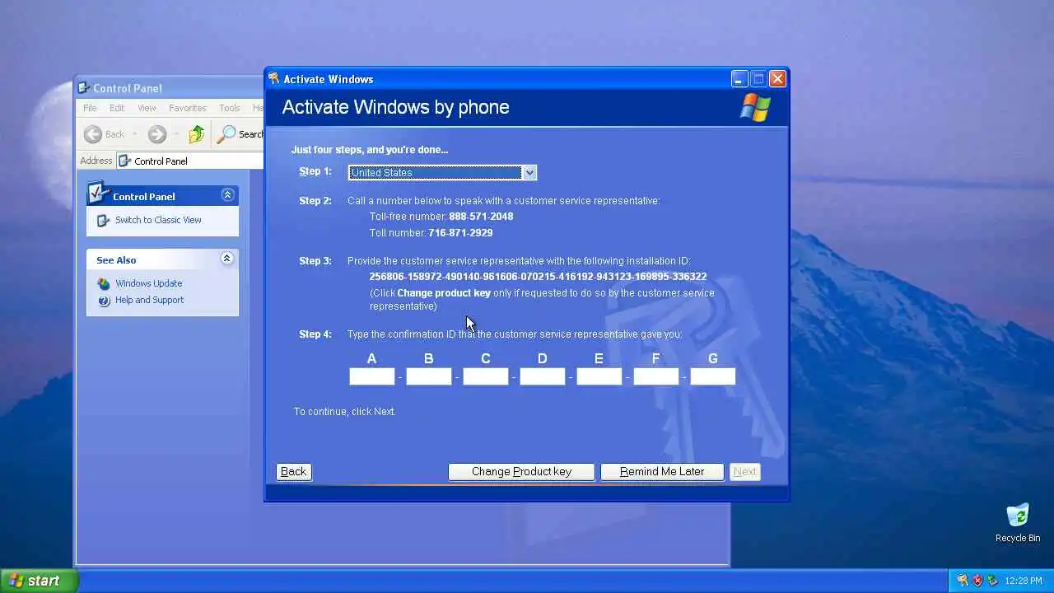The width and height of the screenshot is (1054, 593).
Task: Click the safely remove hardware tray icon
Action: click(992, 581)
